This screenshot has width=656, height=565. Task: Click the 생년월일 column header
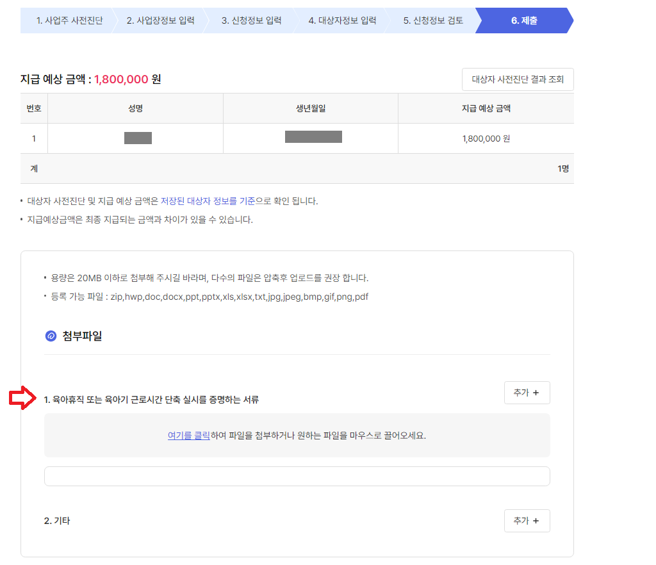311,108
